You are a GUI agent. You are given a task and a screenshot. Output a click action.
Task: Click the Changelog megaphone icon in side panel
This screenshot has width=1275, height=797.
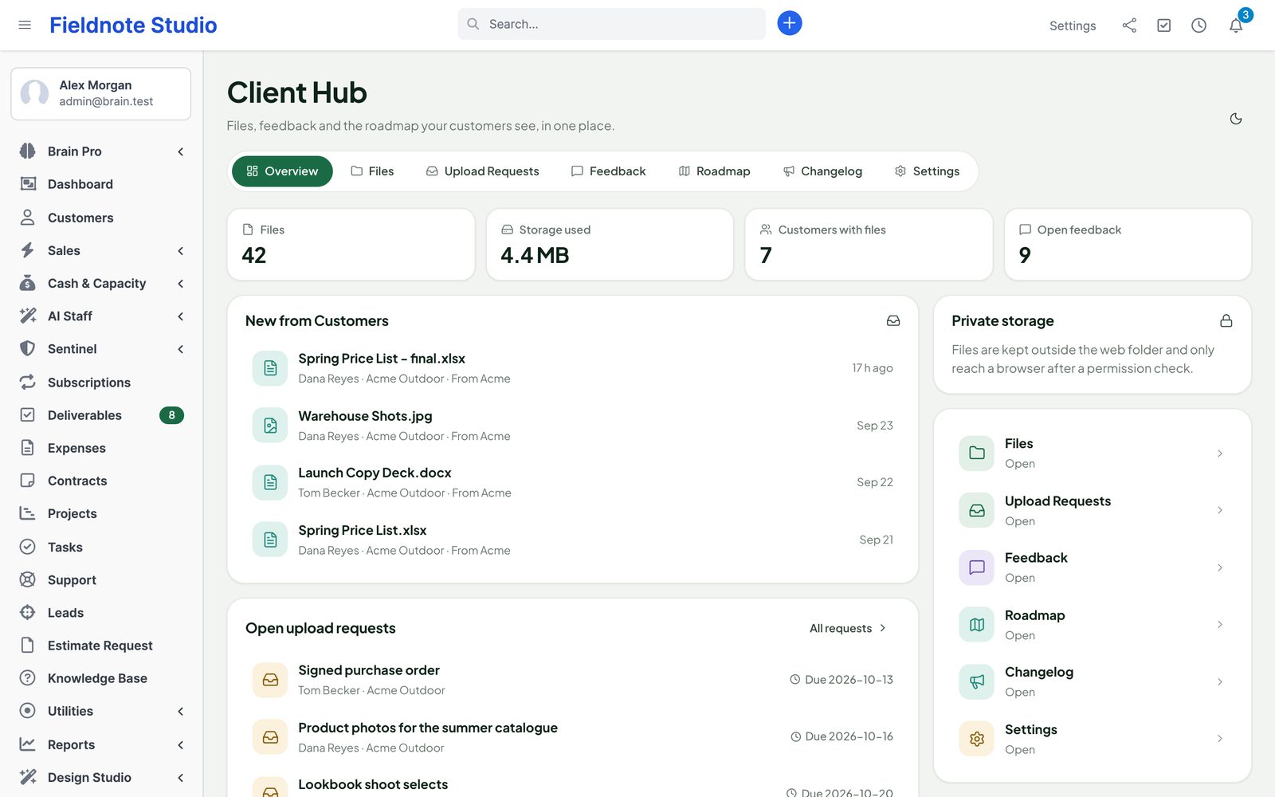coord(976,681)
